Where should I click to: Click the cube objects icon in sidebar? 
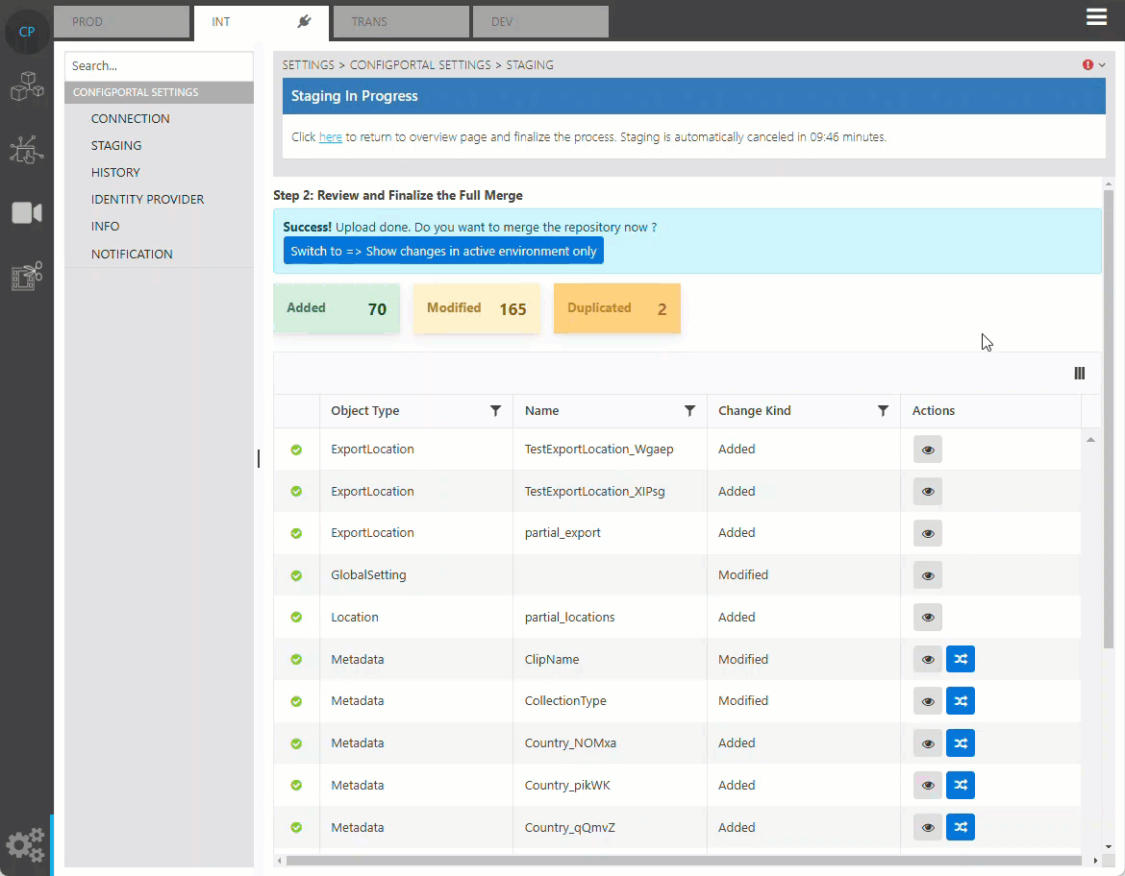[x=27, y=86]
